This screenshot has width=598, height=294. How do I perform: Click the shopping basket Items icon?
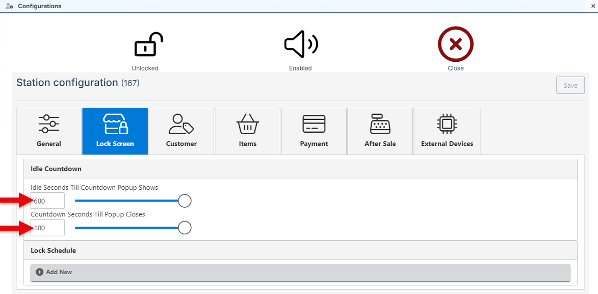248,125
